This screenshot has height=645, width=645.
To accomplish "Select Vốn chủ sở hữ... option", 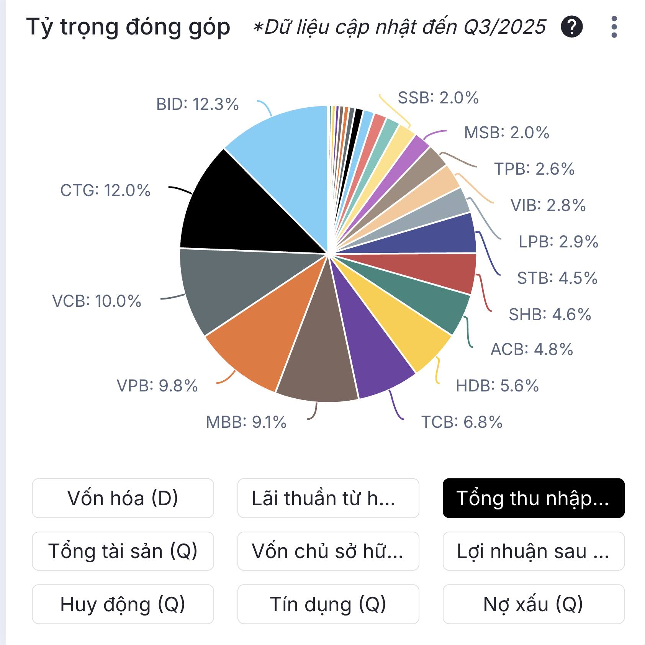I will click(328, 551).
